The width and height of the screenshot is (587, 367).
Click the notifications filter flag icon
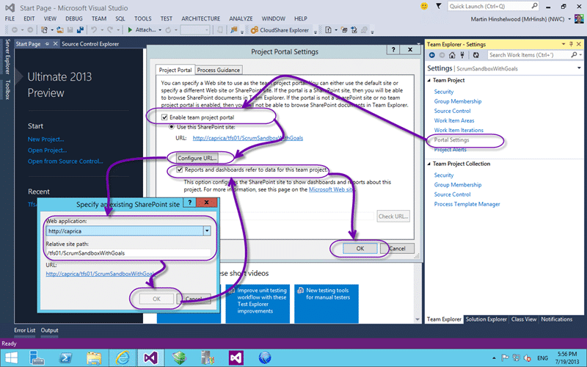(438, 6)
